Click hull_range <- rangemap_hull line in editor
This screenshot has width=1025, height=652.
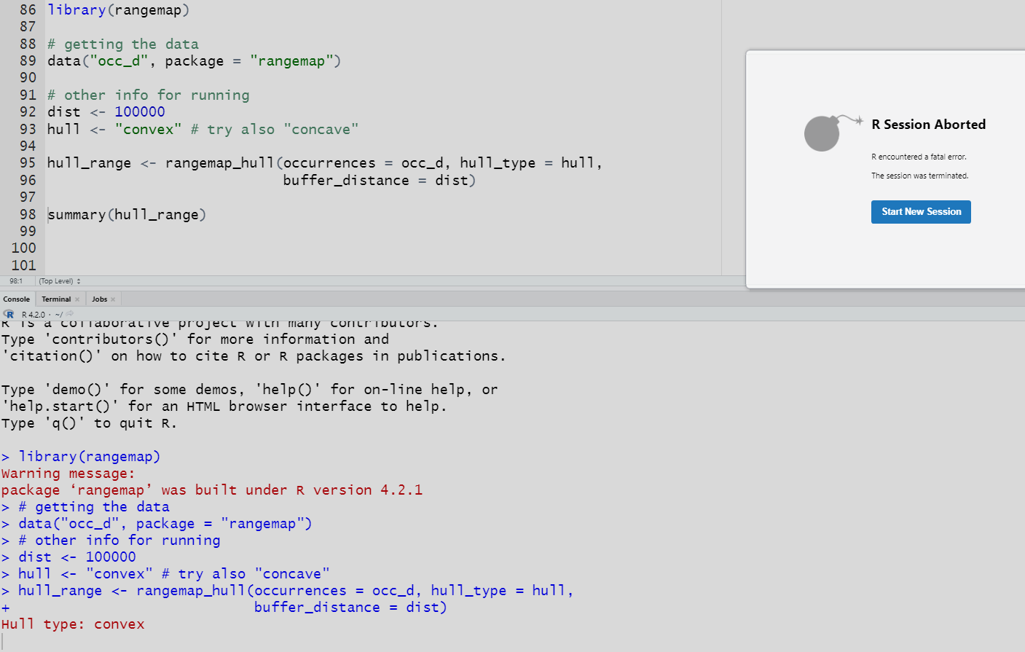324,163
